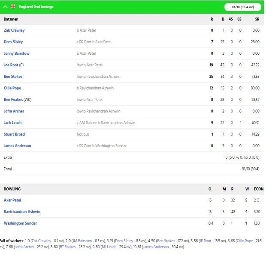The width and height of the screenshot is (266, 255).
Task: Select Ollie Pope's strike rate 80.00
Action: (255, 88)
